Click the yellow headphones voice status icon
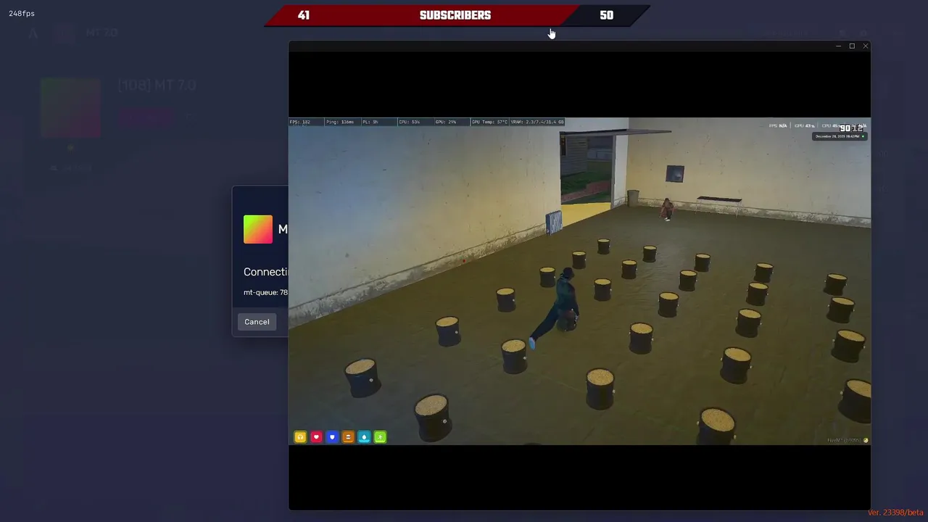 click(300, 437)
